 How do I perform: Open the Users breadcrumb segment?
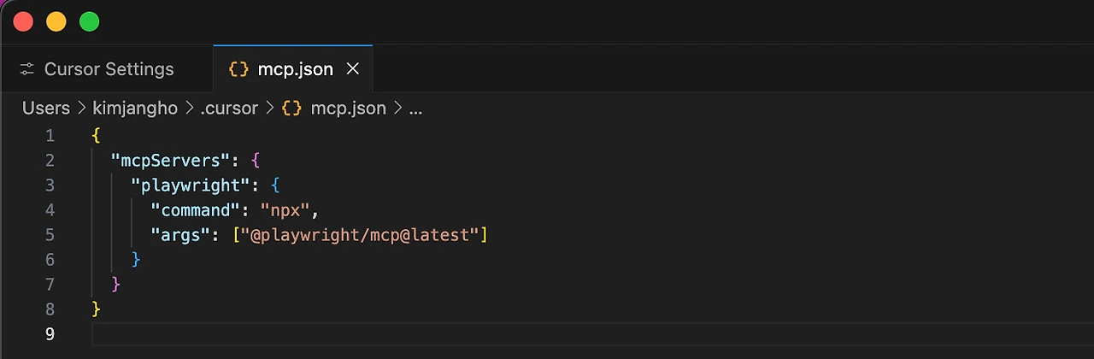pyautogui.click(x=46, y=109)
